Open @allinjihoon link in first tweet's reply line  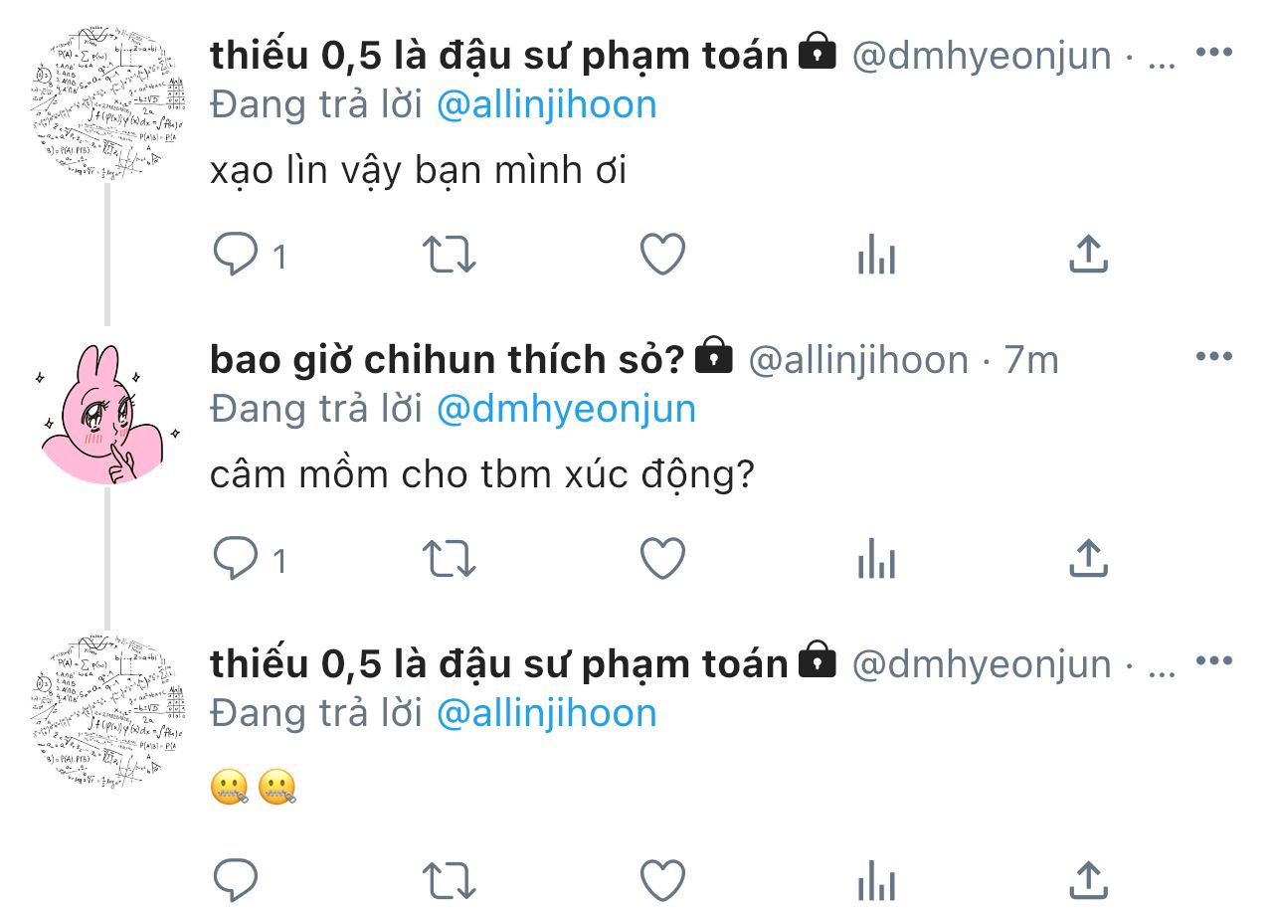click(547, 104)
